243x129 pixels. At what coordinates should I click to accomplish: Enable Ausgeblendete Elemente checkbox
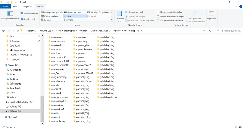tap(158, 20)
